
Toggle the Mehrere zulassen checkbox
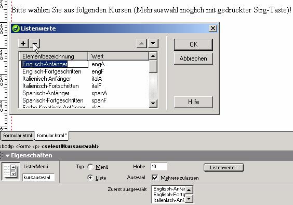point(155,178)
